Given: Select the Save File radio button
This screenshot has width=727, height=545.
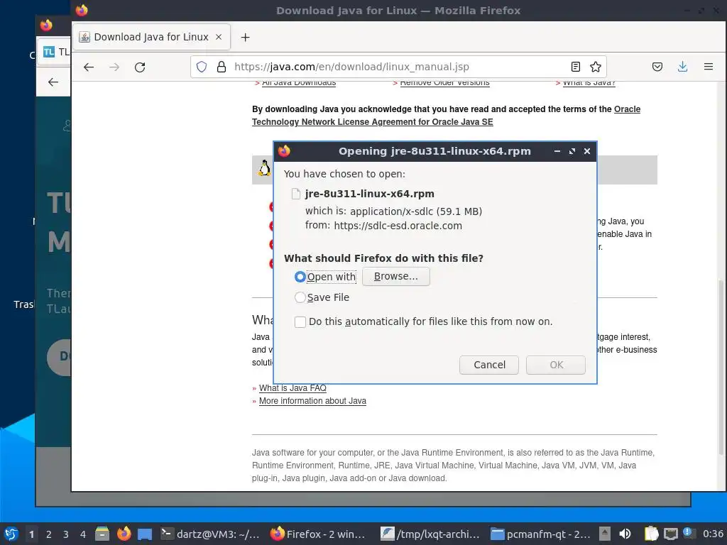Looking at the screenshot, I should click(x=300, y=297).
